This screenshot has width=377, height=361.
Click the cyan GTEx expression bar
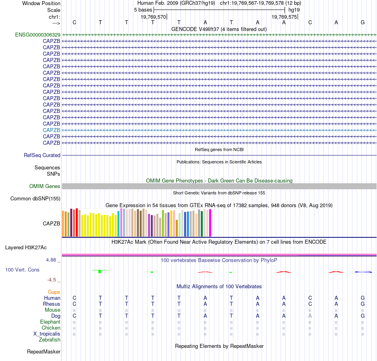coord(119,224)
